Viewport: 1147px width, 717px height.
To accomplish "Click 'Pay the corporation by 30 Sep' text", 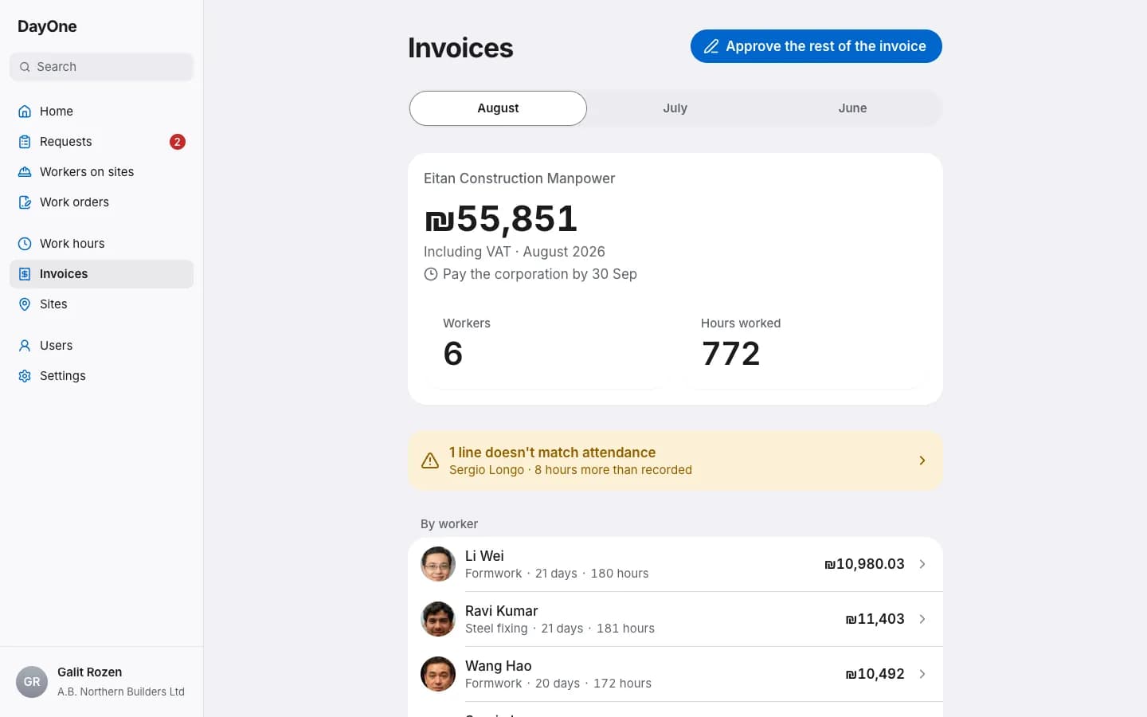I will coord(540,274).
